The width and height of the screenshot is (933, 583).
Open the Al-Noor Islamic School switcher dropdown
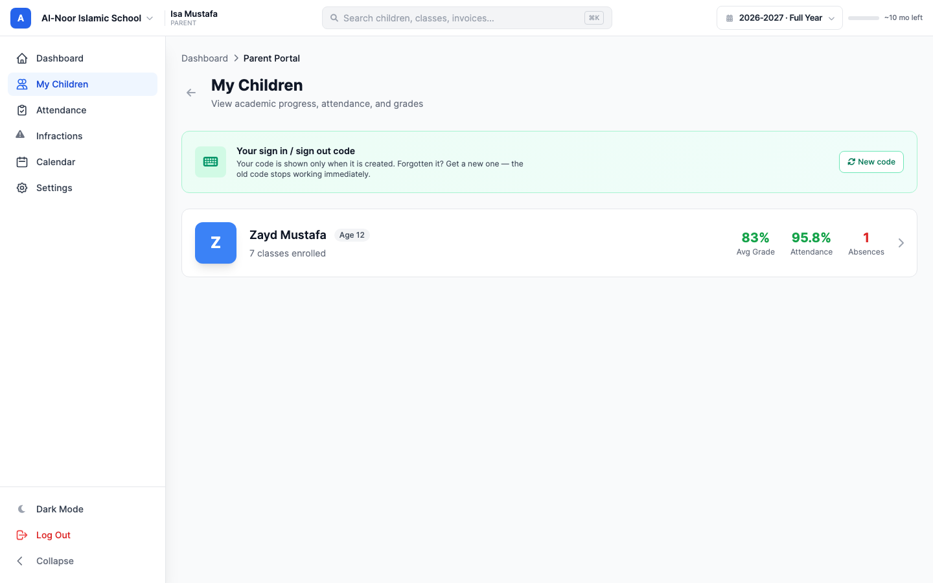coord(97,18)
